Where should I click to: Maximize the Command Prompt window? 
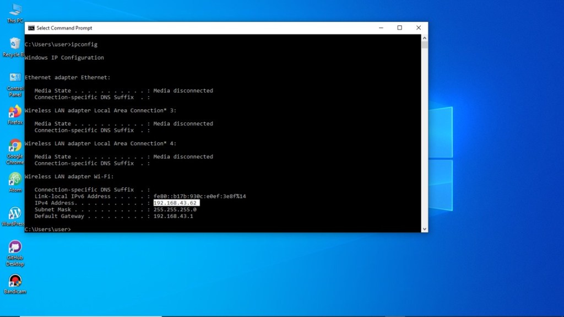pyautogui.click(x=400, y=28)
